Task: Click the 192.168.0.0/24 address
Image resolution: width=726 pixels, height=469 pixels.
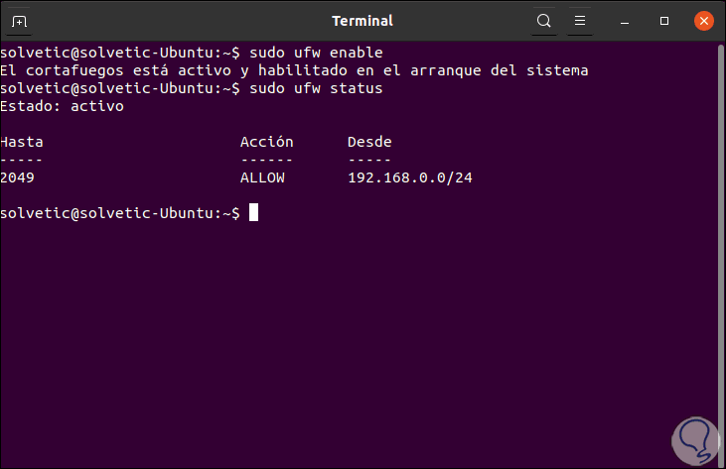Action: coord(408,177)
